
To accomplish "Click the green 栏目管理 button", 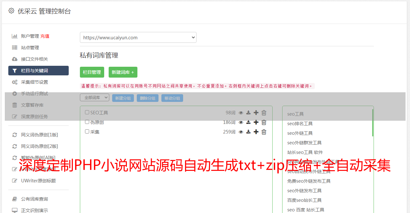I will pyautogui.click(x=92, y=72).
